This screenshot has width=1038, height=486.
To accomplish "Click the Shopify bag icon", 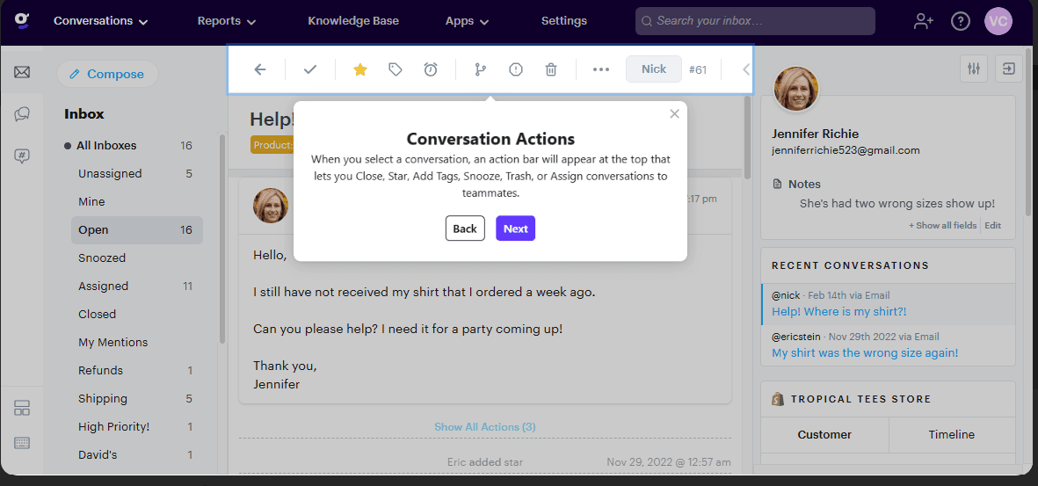I will coord(778,399).
